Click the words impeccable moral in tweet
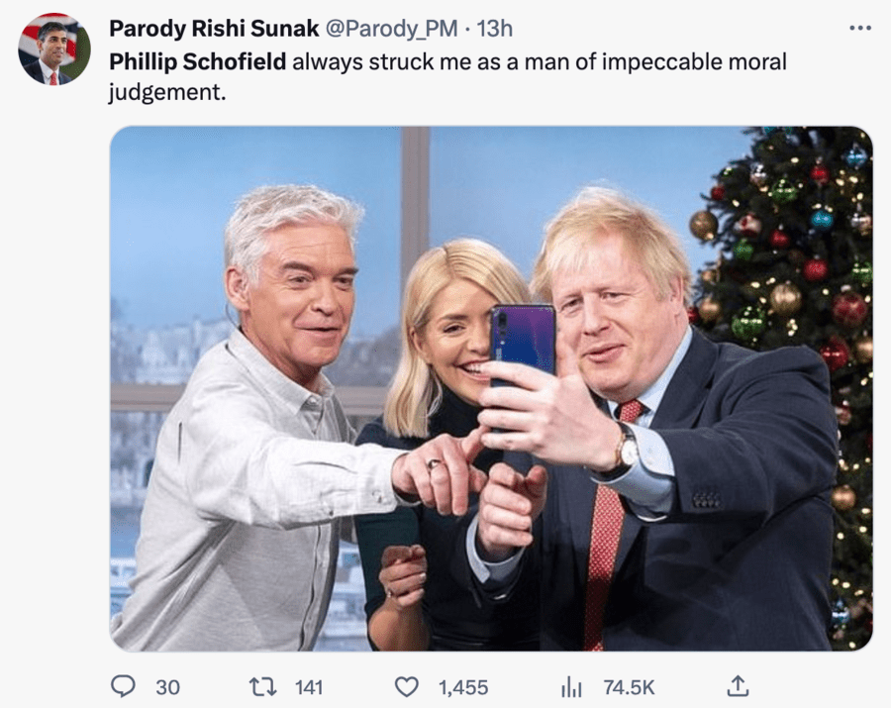Image resolution: width=891 pixels, height=708 pixels. [694, 62]
